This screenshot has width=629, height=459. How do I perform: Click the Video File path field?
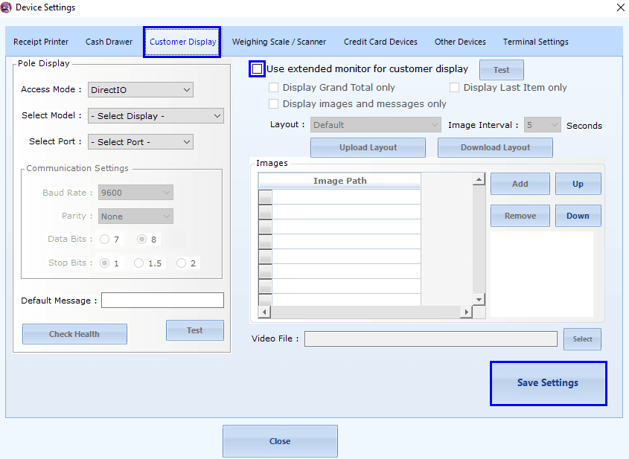(x=431, y=339)
